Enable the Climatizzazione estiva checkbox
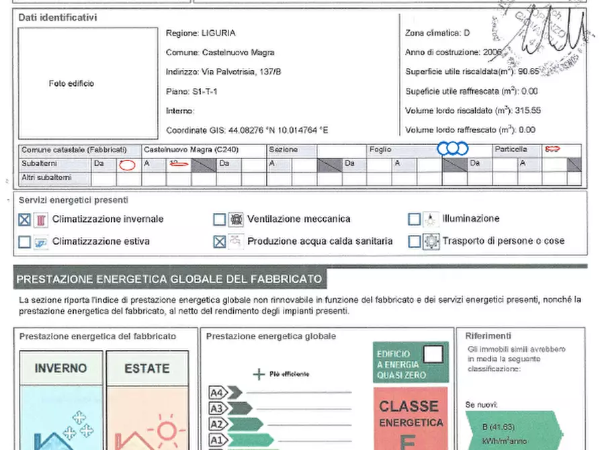The height and width of the screenshot is (450, 600). [24, 242]
